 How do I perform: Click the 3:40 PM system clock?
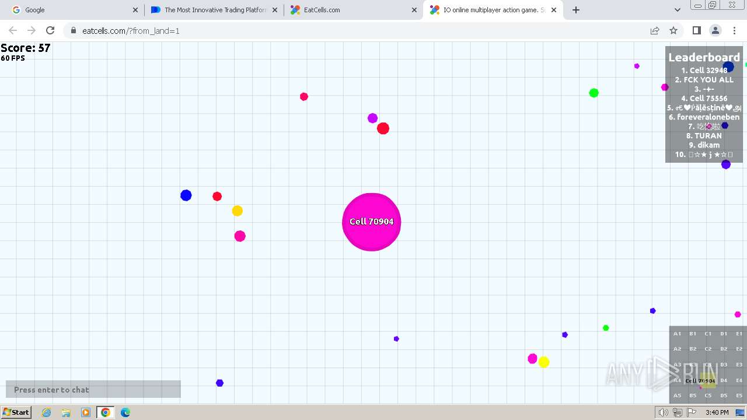717,412
